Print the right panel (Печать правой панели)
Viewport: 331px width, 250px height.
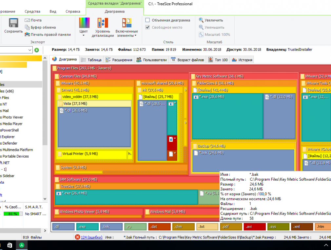point(48,34)
